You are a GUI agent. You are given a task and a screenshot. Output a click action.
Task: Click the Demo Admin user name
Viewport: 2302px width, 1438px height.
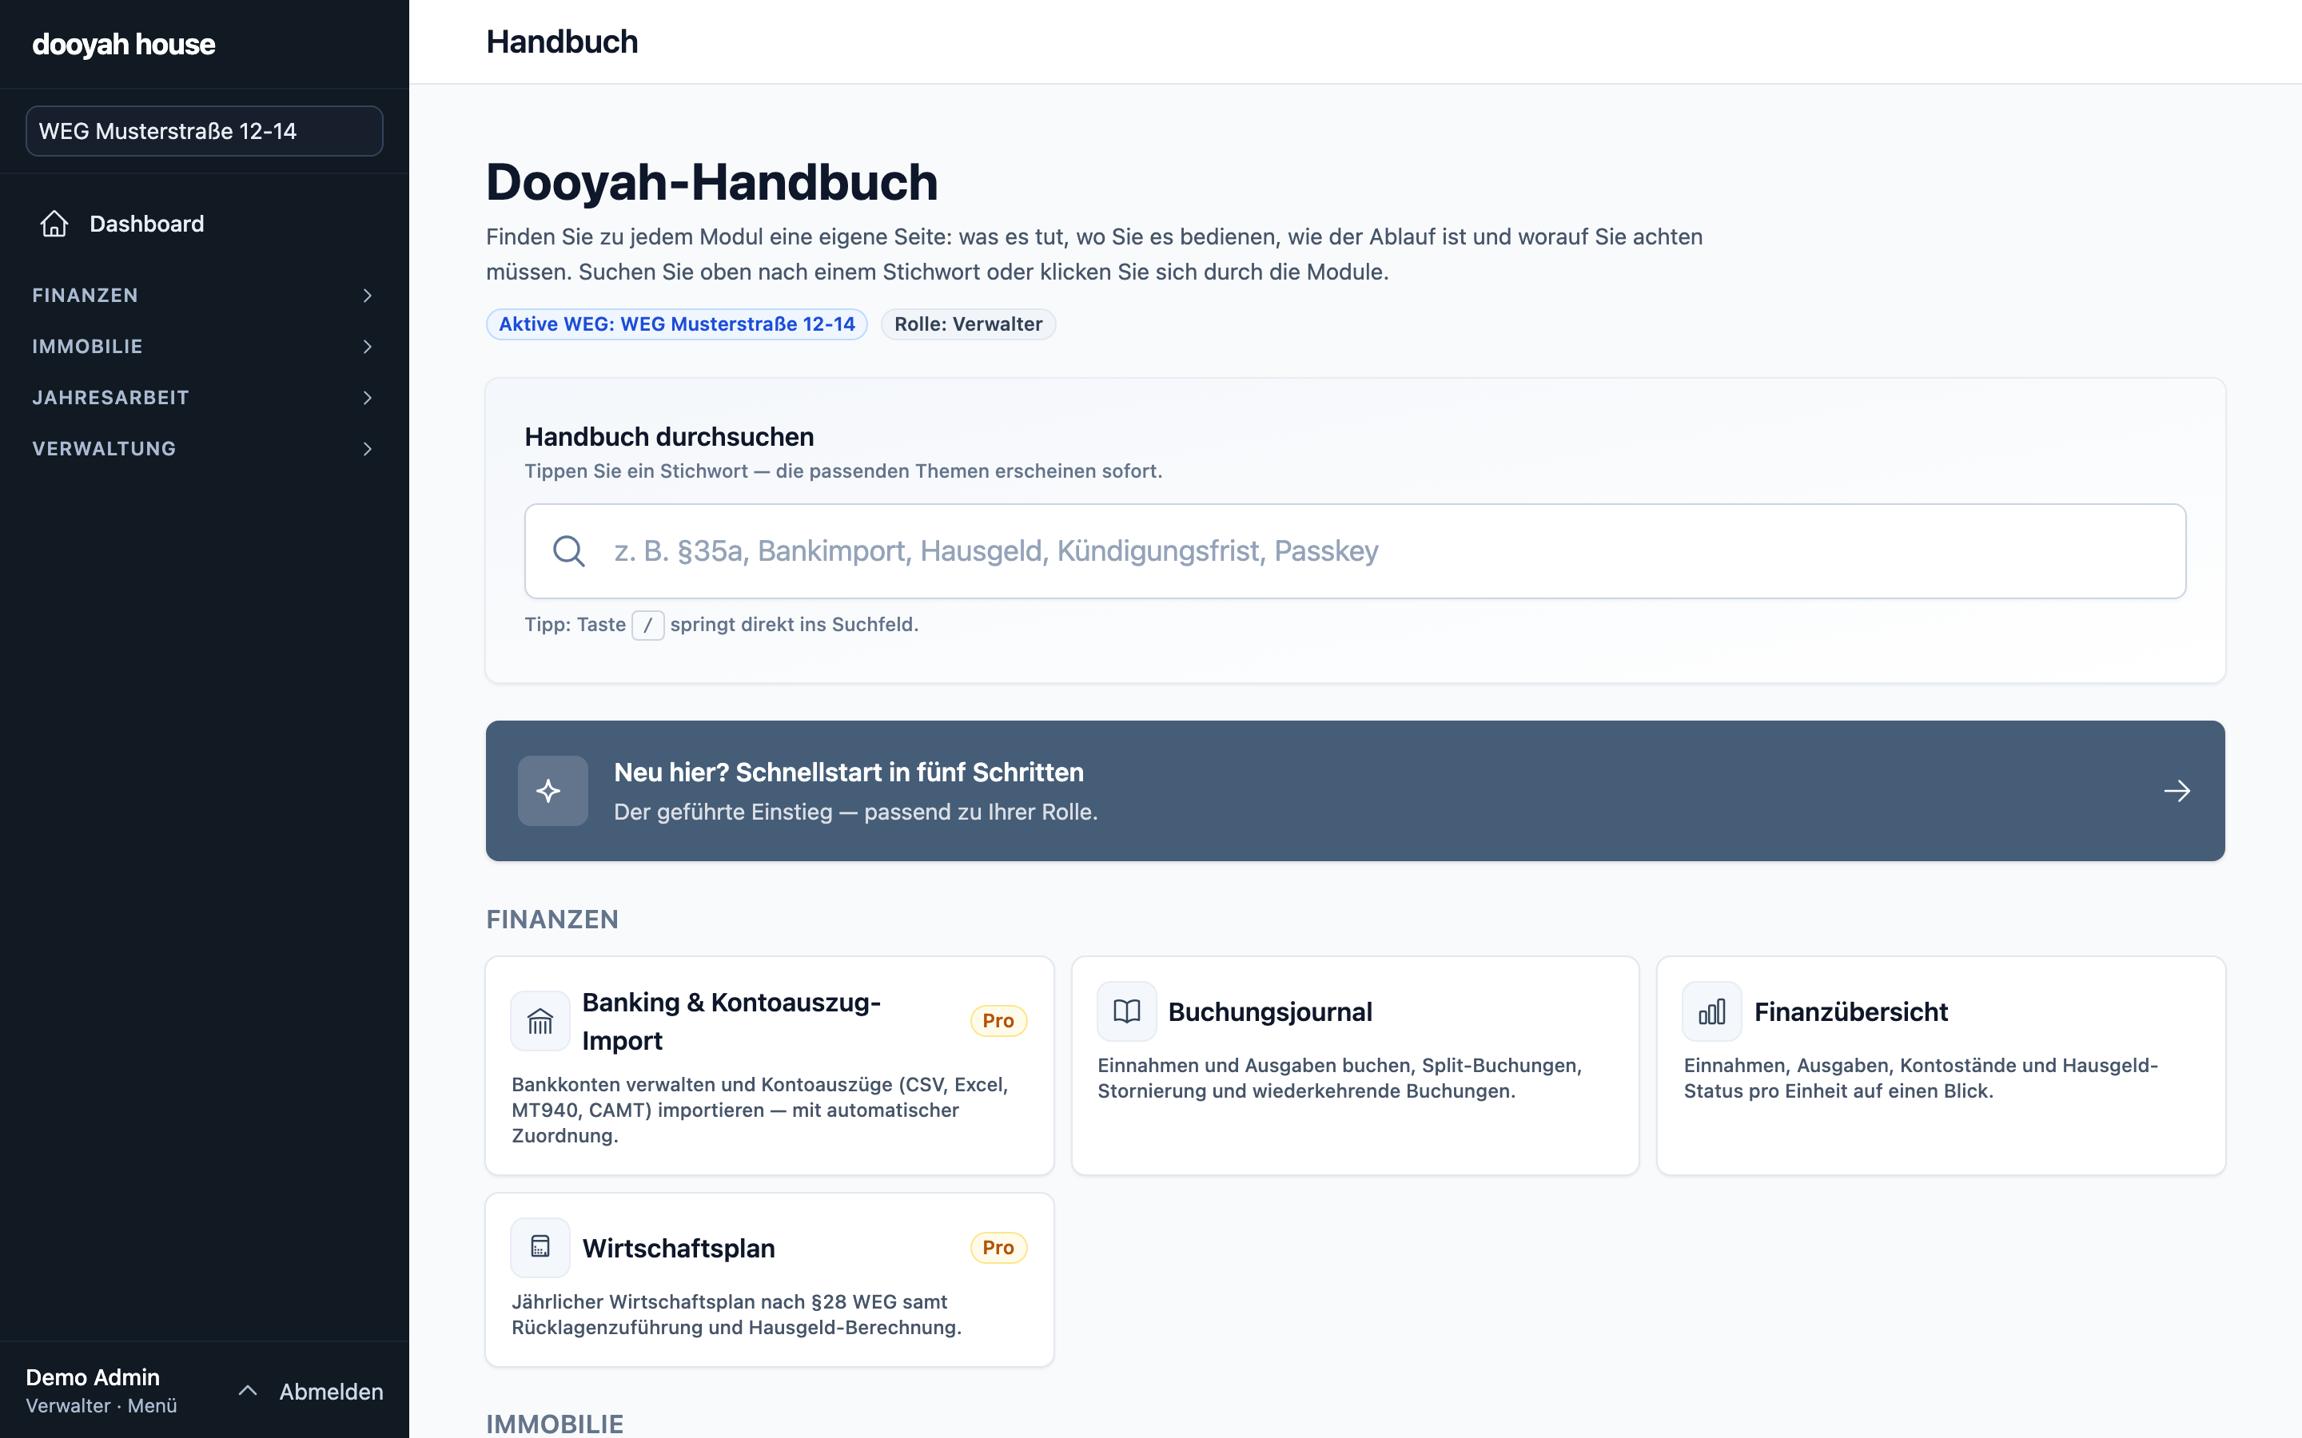92,1377
